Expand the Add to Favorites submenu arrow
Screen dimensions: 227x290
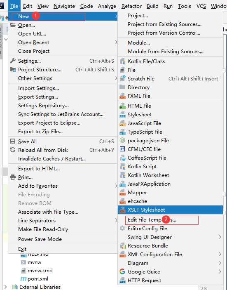coord(116,186)
